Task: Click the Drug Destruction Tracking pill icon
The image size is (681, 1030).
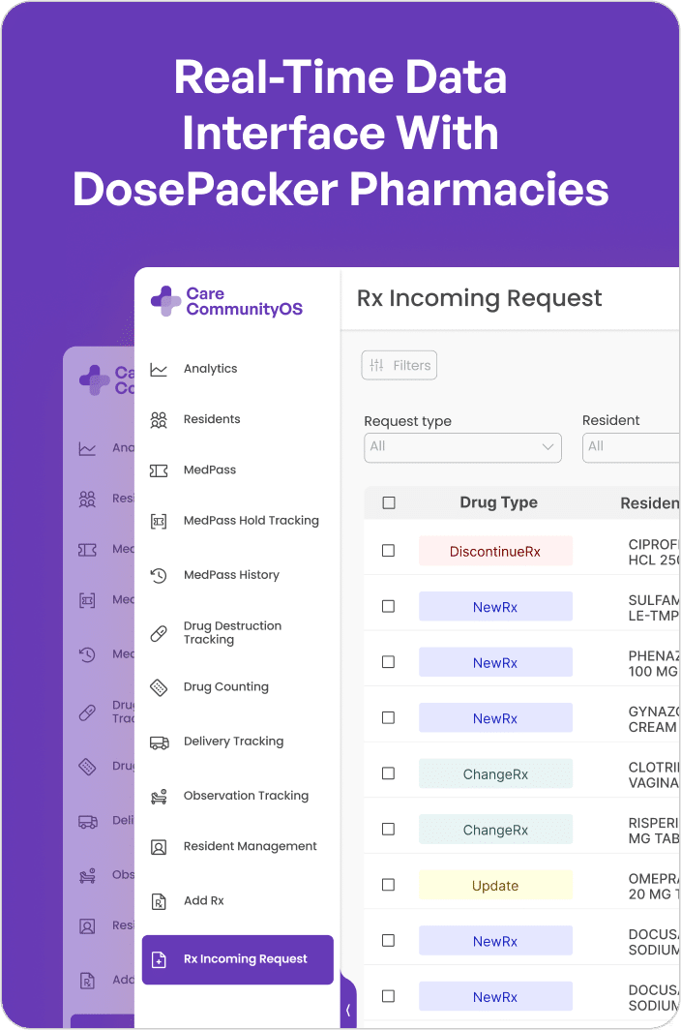Action: tap(159, 633)
